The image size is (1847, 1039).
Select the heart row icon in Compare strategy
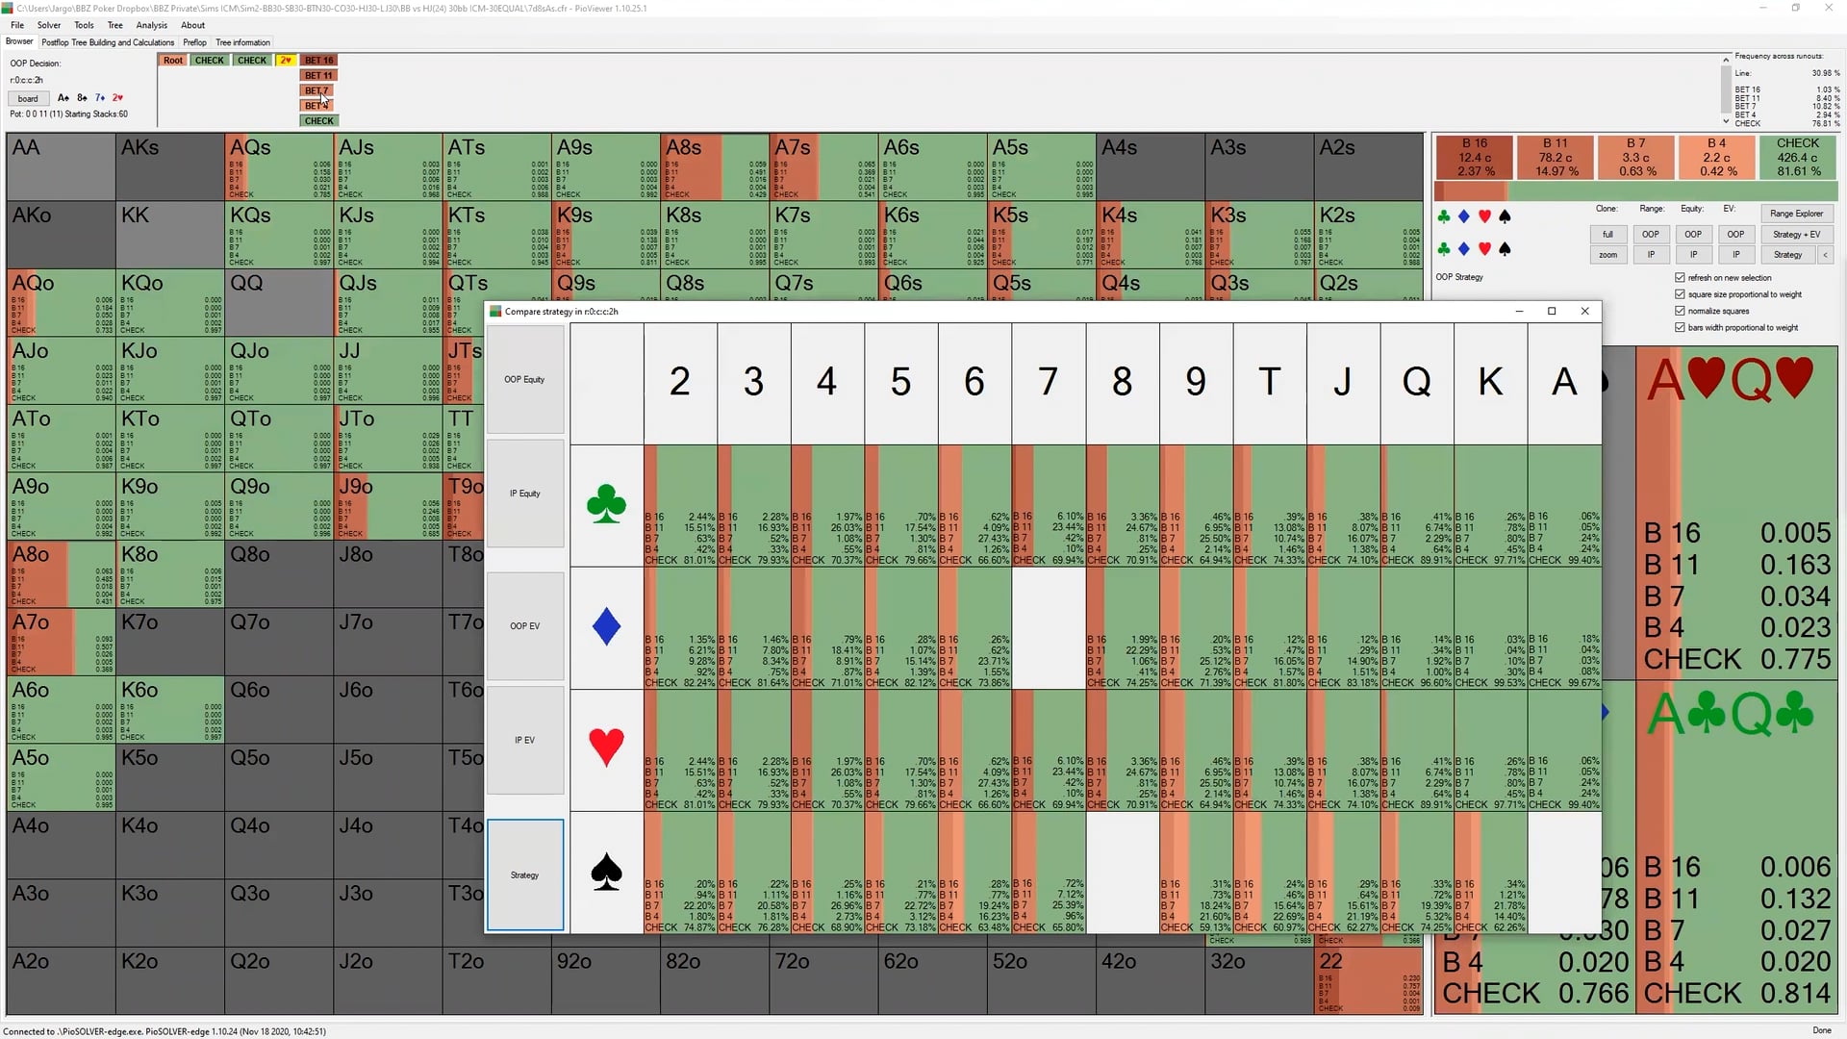(x=606, y=748)
